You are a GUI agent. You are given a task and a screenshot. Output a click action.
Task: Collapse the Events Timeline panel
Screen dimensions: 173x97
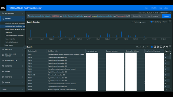point(170,22)
